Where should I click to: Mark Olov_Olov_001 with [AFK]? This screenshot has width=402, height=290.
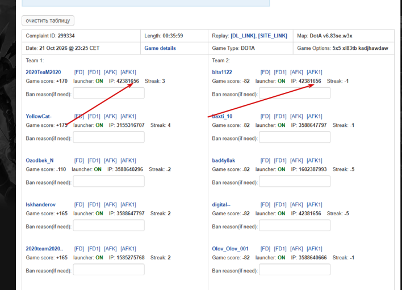pos(296,249)
